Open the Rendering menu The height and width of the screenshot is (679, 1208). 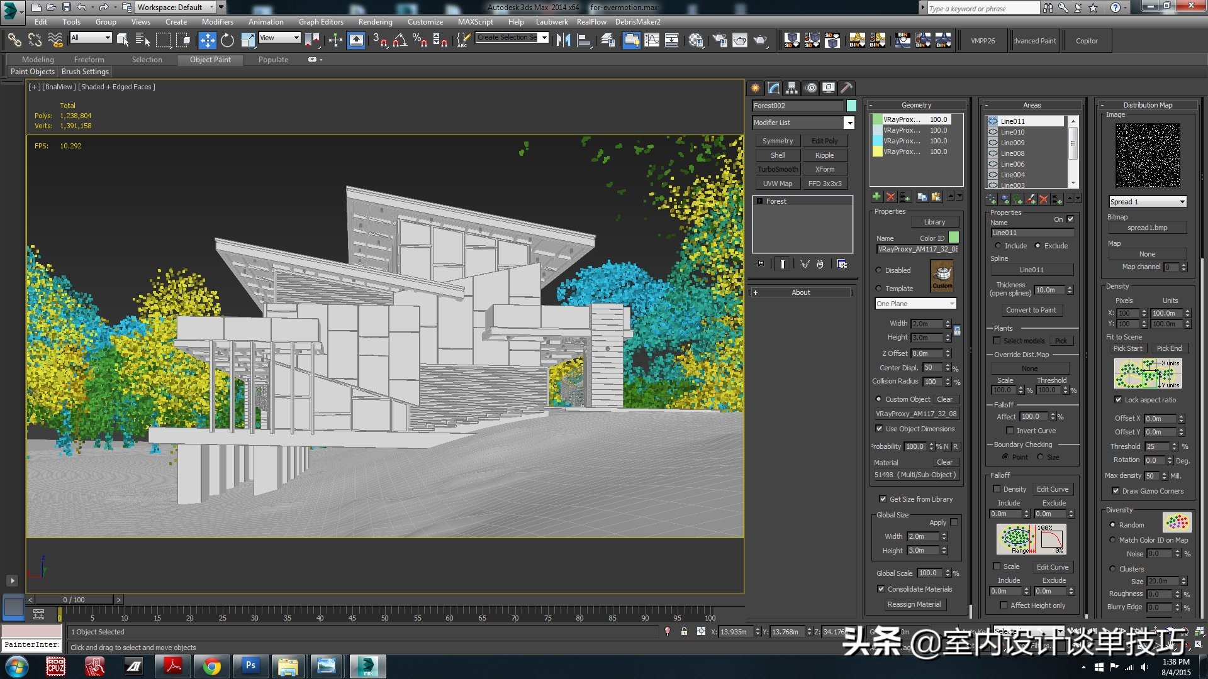375,21
